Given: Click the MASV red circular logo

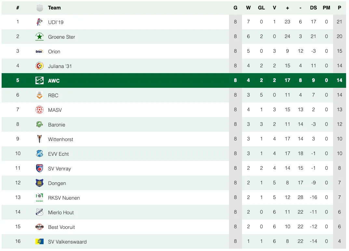Looking at the screenshot, I should point(39,110).
